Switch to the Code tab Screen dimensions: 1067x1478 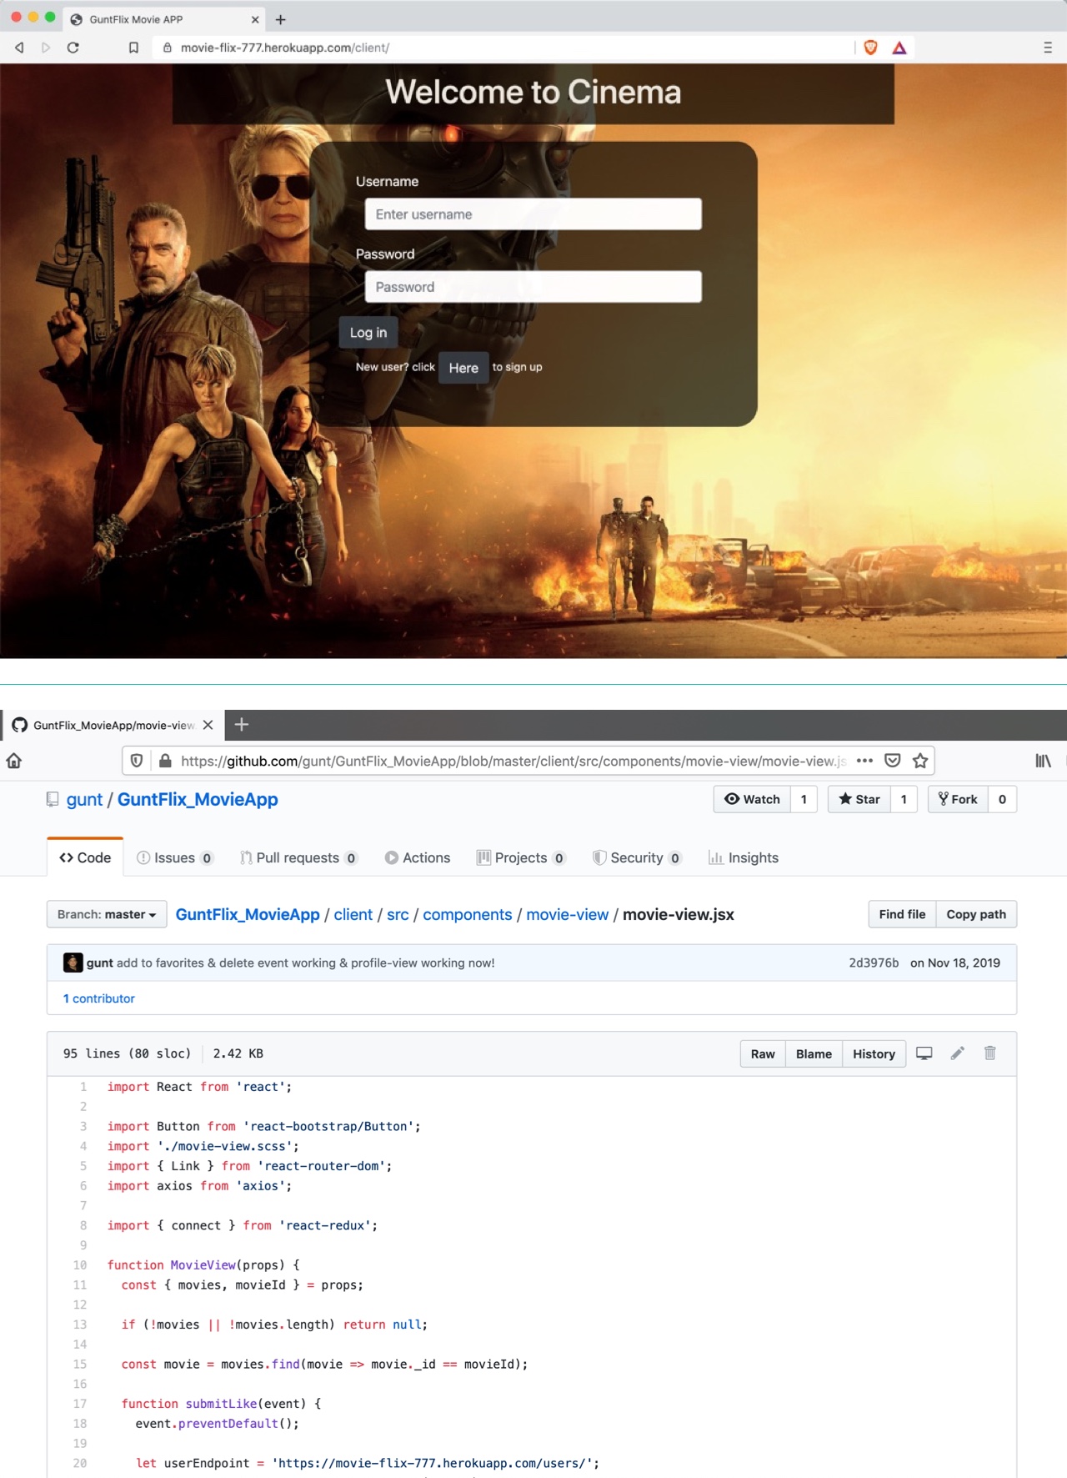click(x=85, y=857)
